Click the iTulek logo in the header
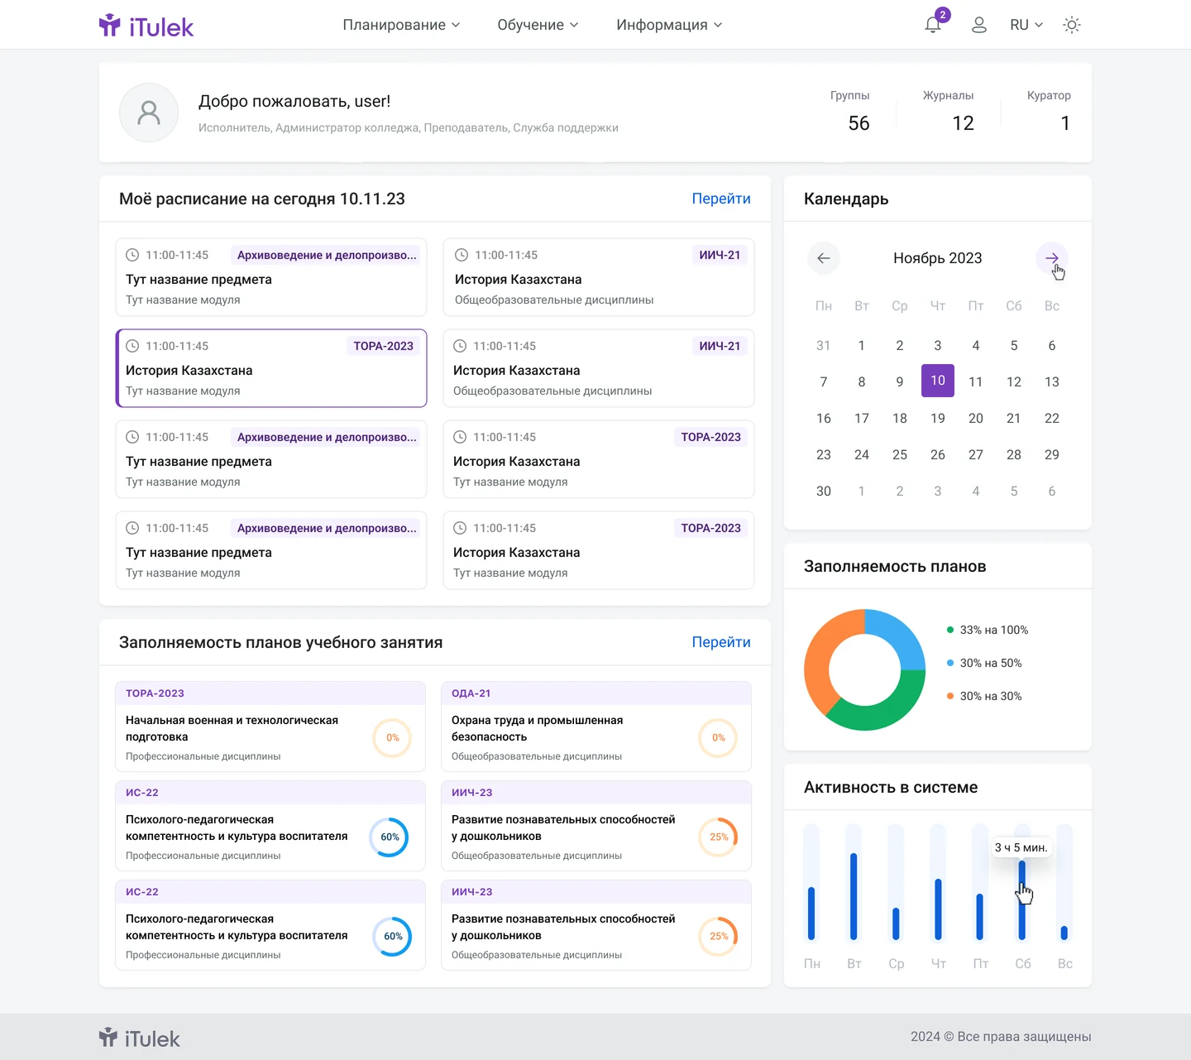The image size is (1191, 1060). [146, 26]
